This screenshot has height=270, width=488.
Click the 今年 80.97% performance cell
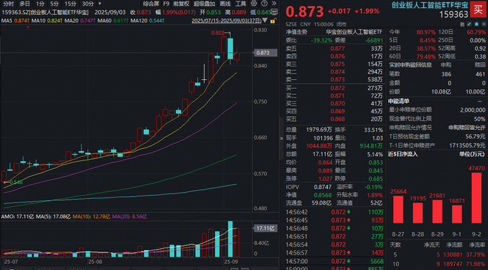412,32
